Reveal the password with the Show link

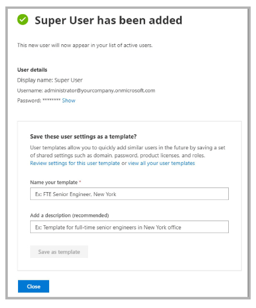click(69, 101)
